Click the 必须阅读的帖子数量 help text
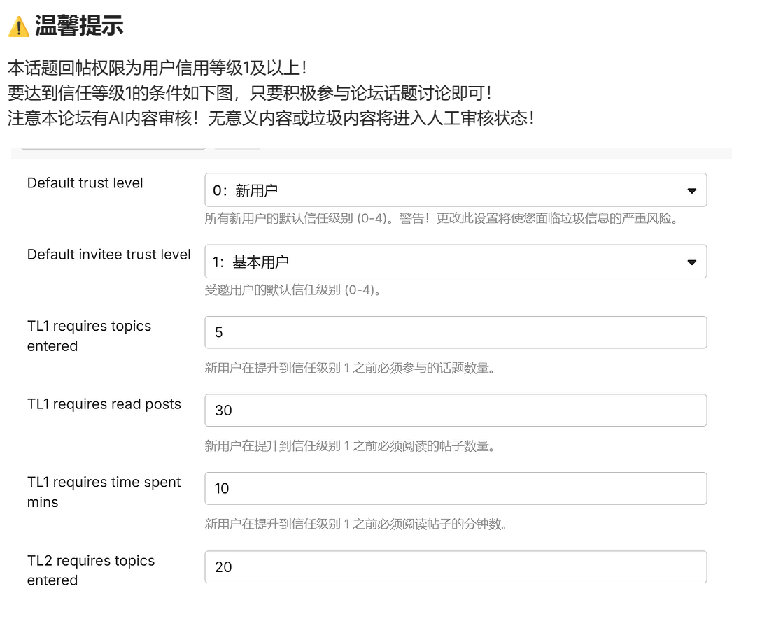 (350, 445)
